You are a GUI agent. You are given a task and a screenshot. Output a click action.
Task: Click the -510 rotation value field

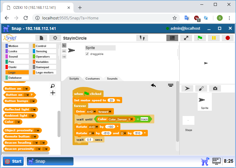[x=106, y=133]
